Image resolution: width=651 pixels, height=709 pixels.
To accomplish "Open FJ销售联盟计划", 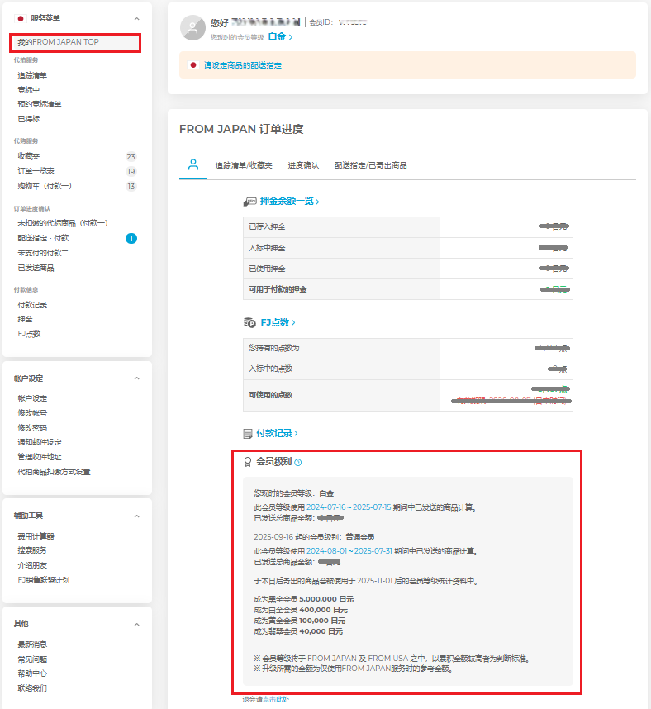I will point(44,580).
